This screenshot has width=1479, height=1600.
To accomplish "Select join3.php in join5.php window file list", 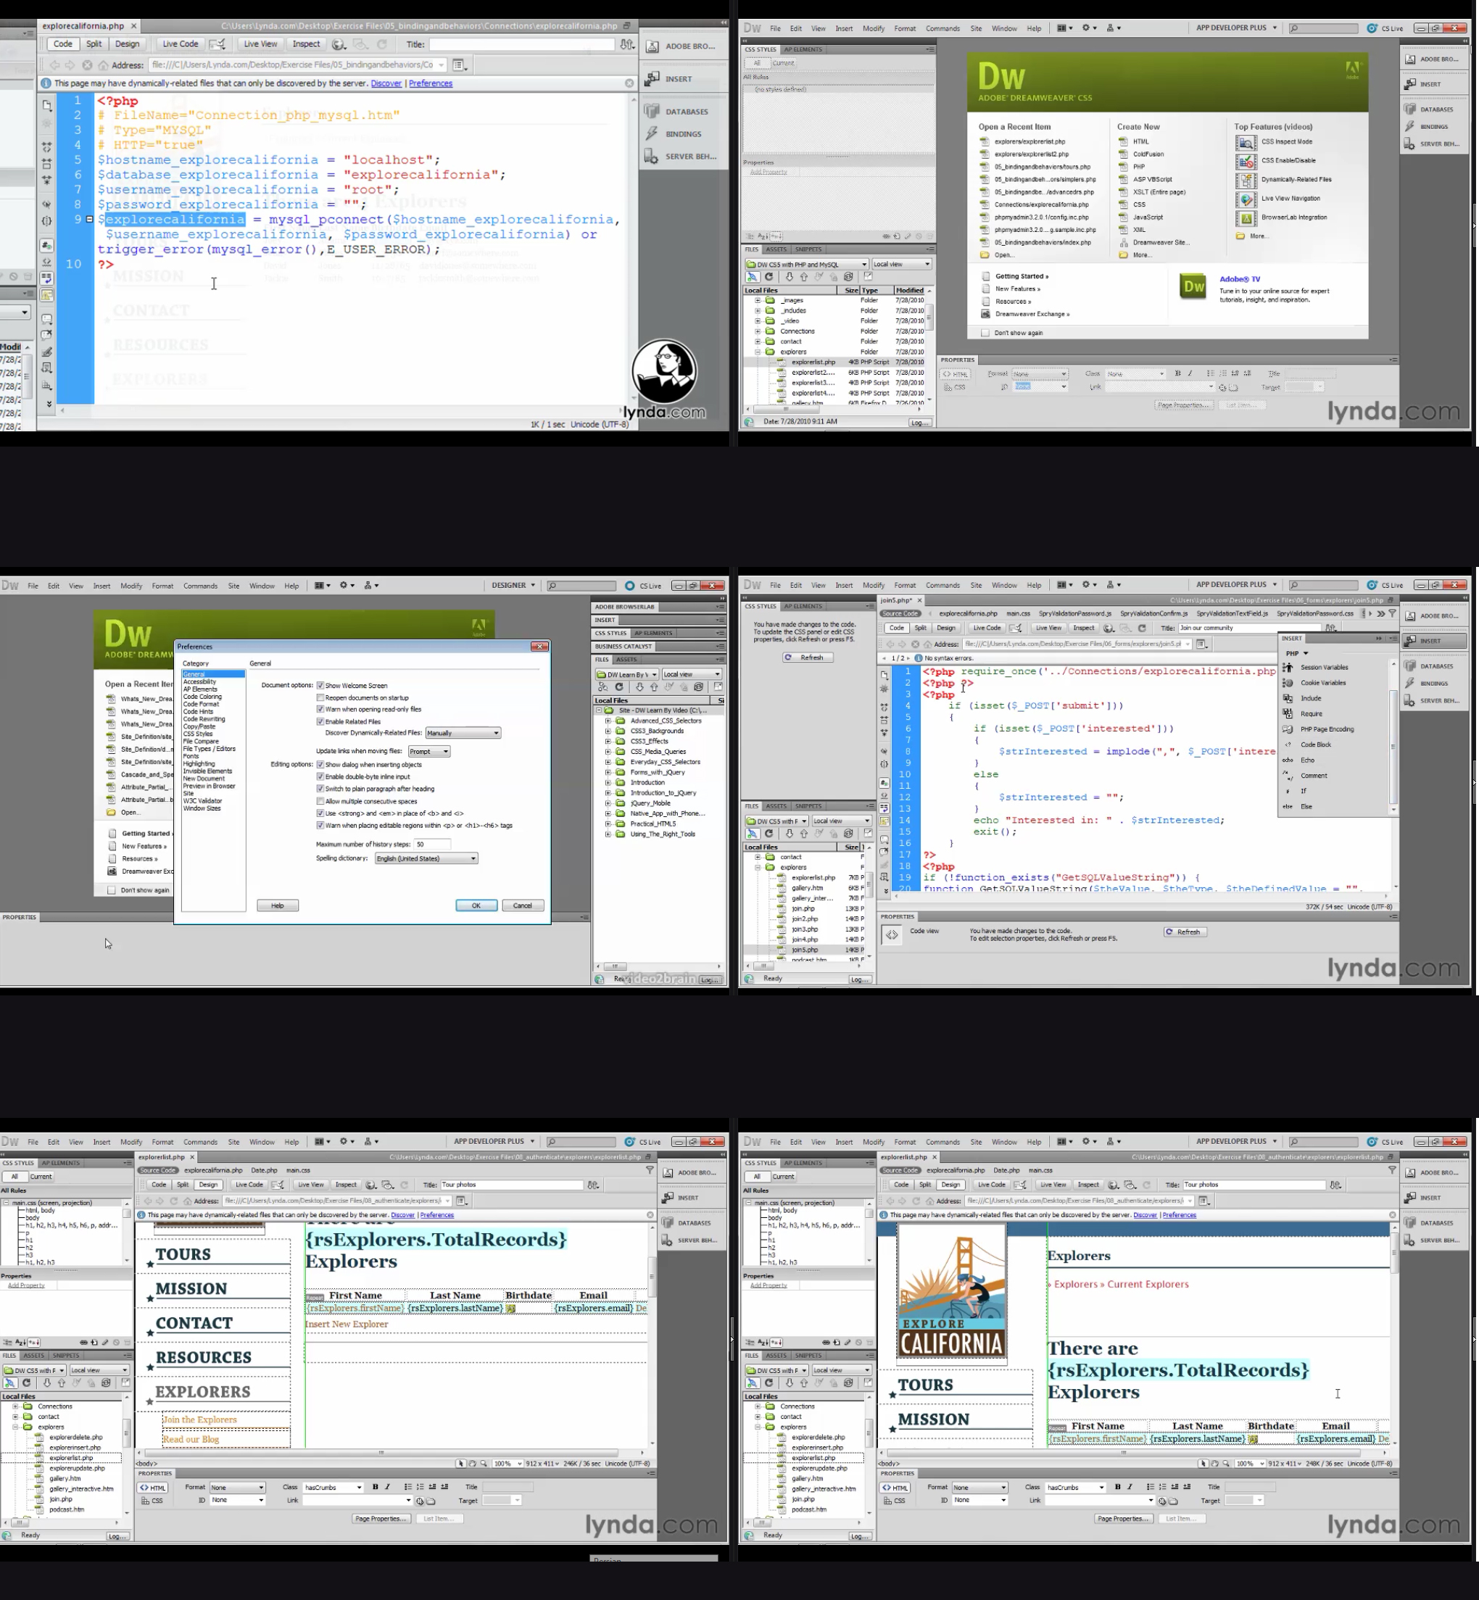I will [x=805, y=929].
